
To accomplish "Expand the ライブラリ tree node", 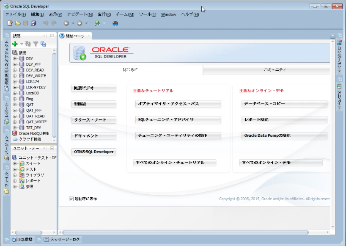I will 15,175.
